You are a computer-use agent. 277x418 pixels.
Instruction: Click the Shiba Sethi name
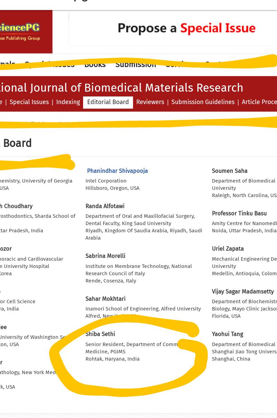[x=100, y=334]
